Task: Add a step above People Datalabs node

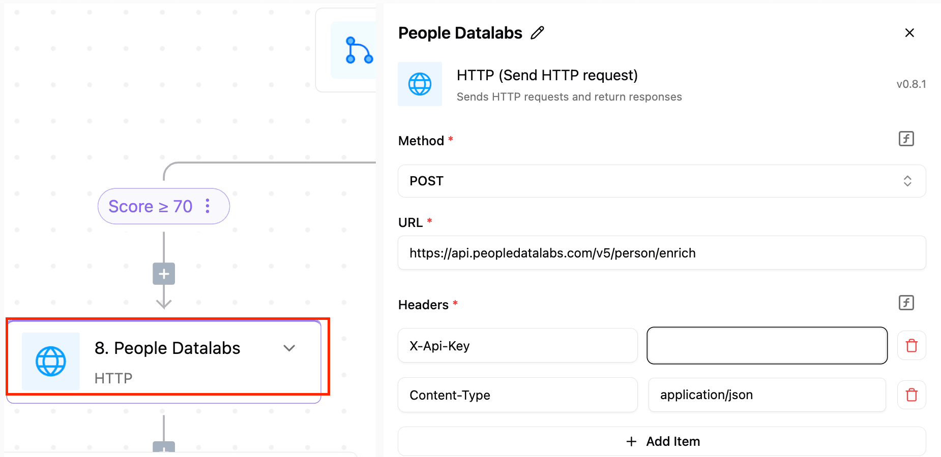Action: click(x=164, y=274)
